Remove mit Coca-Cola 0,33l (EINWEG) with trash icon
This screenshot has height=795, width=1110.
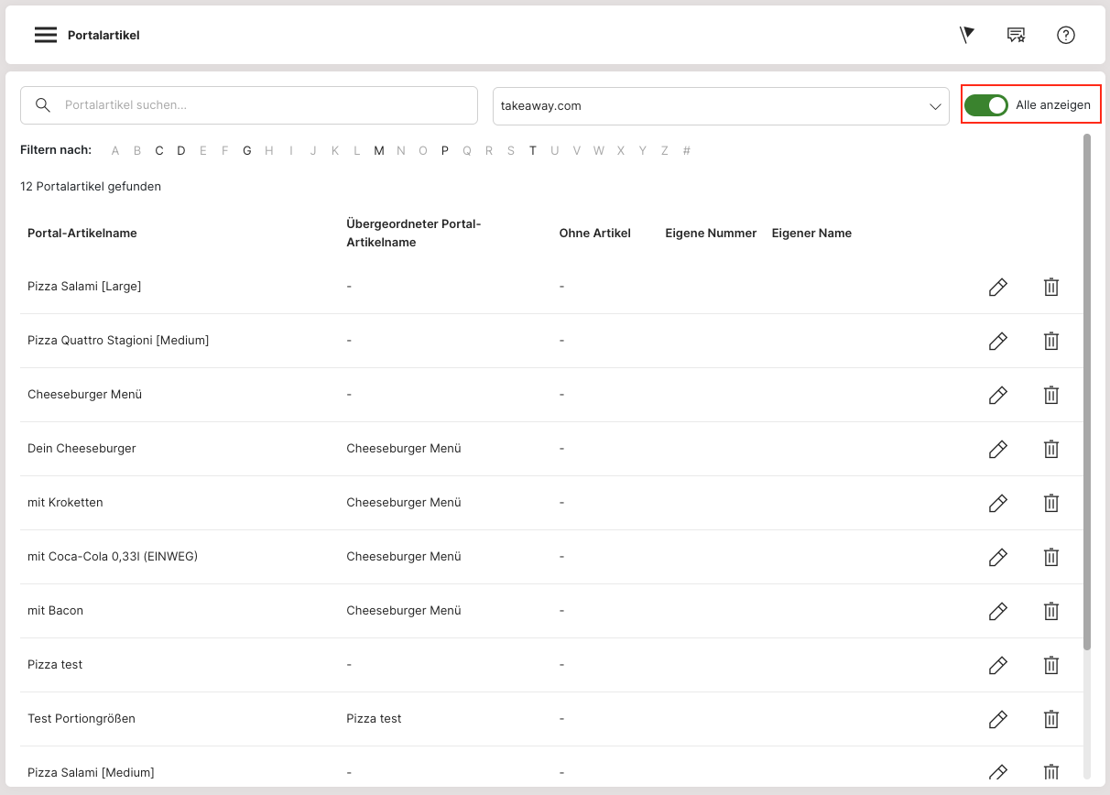[1051, 557]
